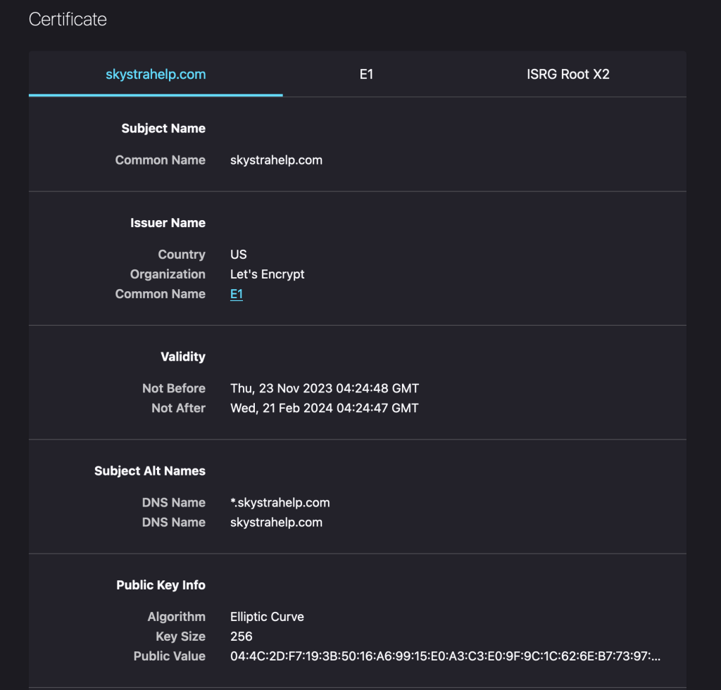Click the Certificate page heading
The image size is (721, 690).
coord(68,19)
